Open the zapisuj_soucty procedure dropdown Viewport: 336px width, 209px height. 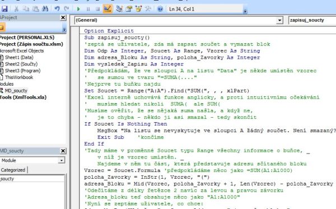point(312,20)
